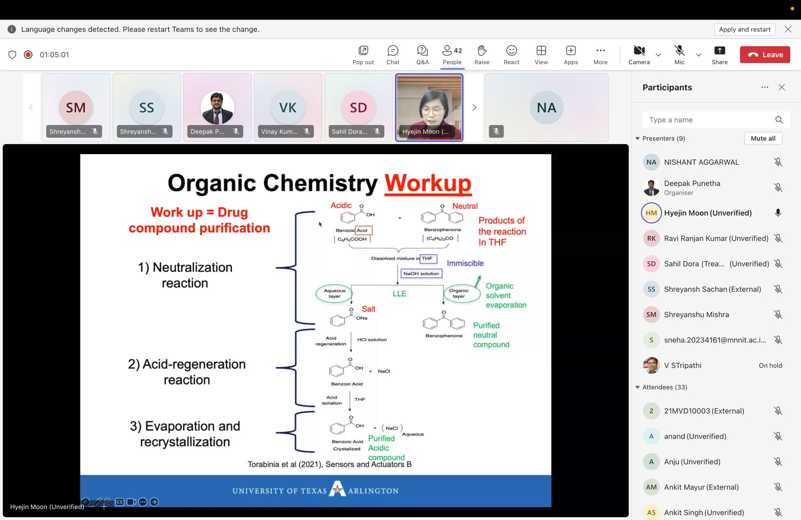The image size is (801, 520).
Task: Mute Hyejin Moon's microphone in participants list
Action: click(778, 213)
